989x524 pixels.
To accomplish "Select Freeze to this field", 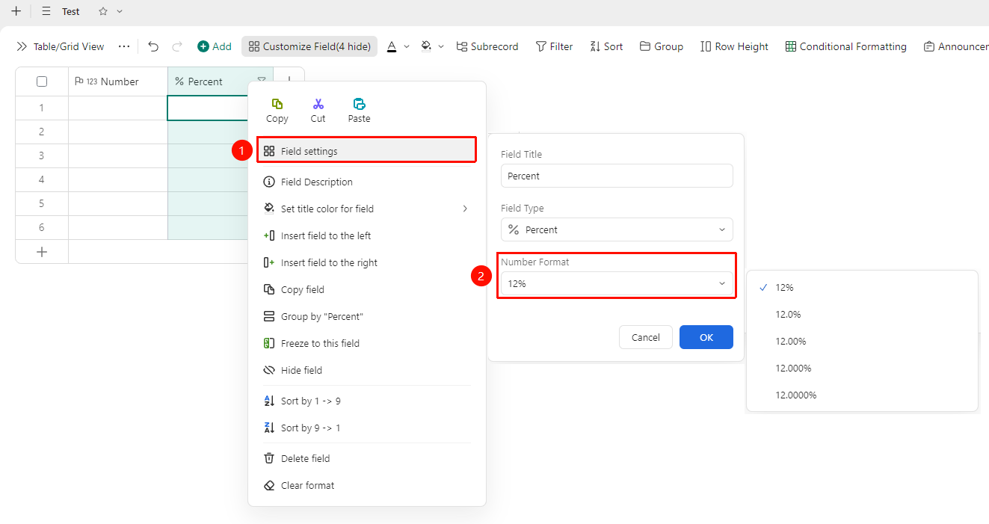I will (366, 343).
